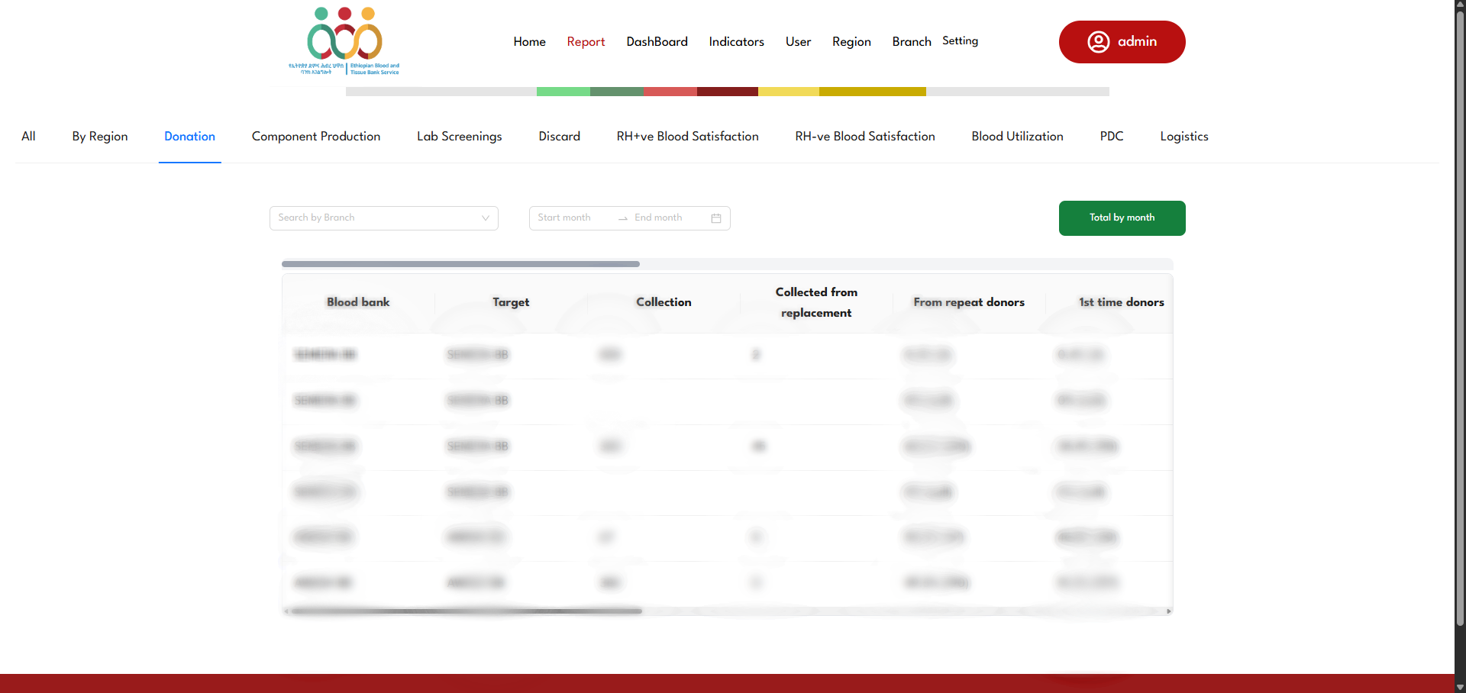Click the Total by month button
Viewport: 1466px width, 693px height.
[1122, 218]
